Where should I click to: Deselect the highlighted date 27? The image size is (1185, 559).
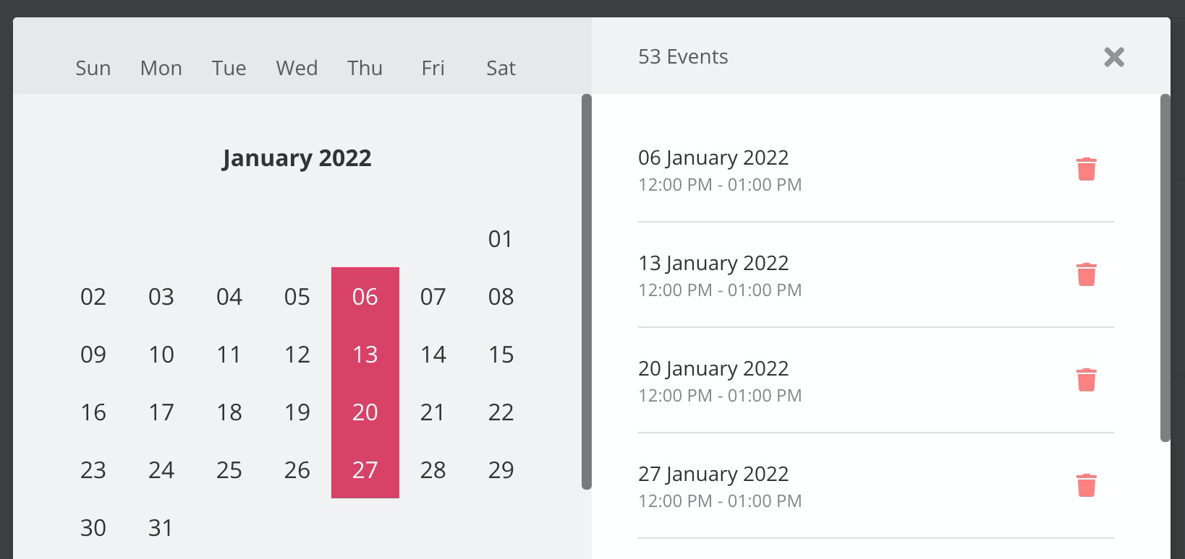click(x=365, y=470)
